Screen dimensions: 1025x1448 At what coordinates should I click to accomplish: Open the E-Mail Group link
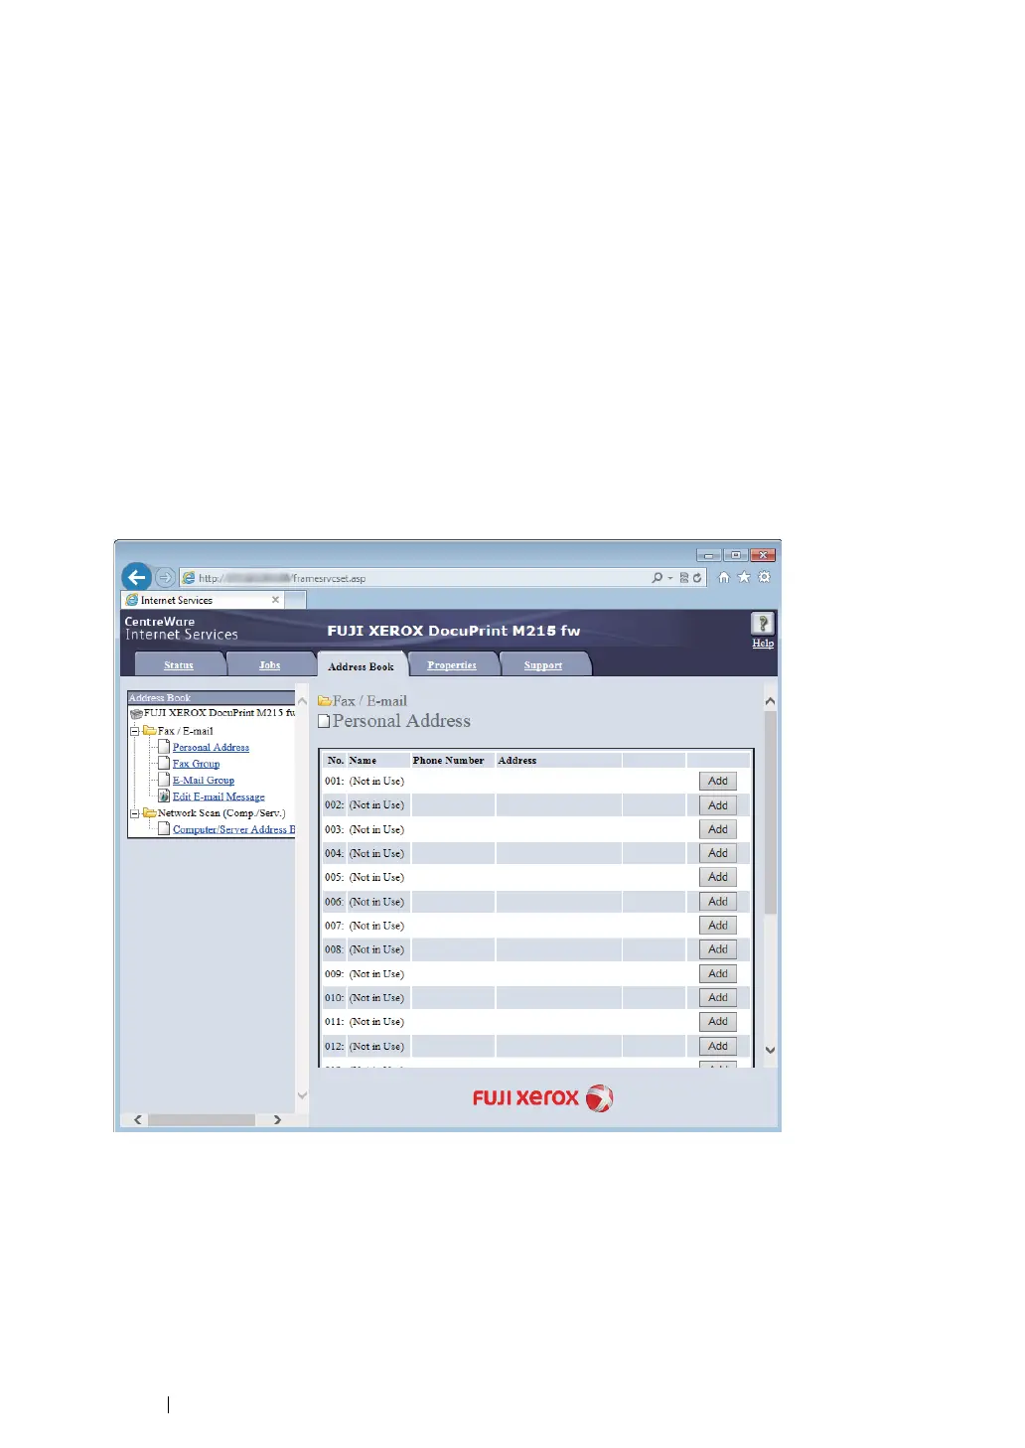point(204,780)
